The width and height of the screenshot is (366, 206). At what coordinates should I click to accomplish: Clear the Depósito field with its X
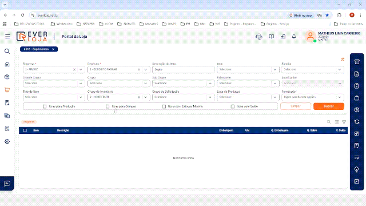(x=139, y=70)
